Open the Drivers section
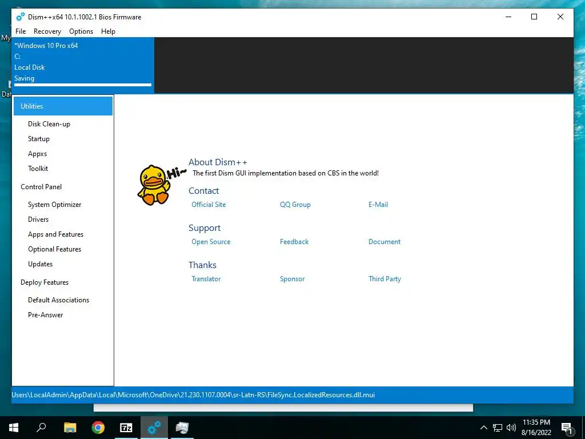585x439 pixels. click(38, 219)
